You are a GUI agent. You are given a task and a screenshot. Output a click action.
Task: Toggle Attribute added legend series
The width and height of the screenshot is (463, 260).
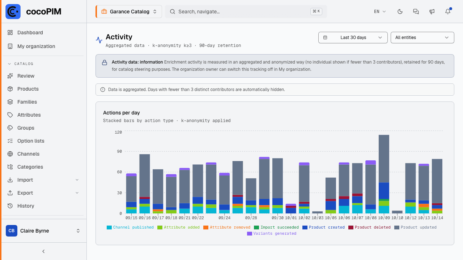pos(178,227)
